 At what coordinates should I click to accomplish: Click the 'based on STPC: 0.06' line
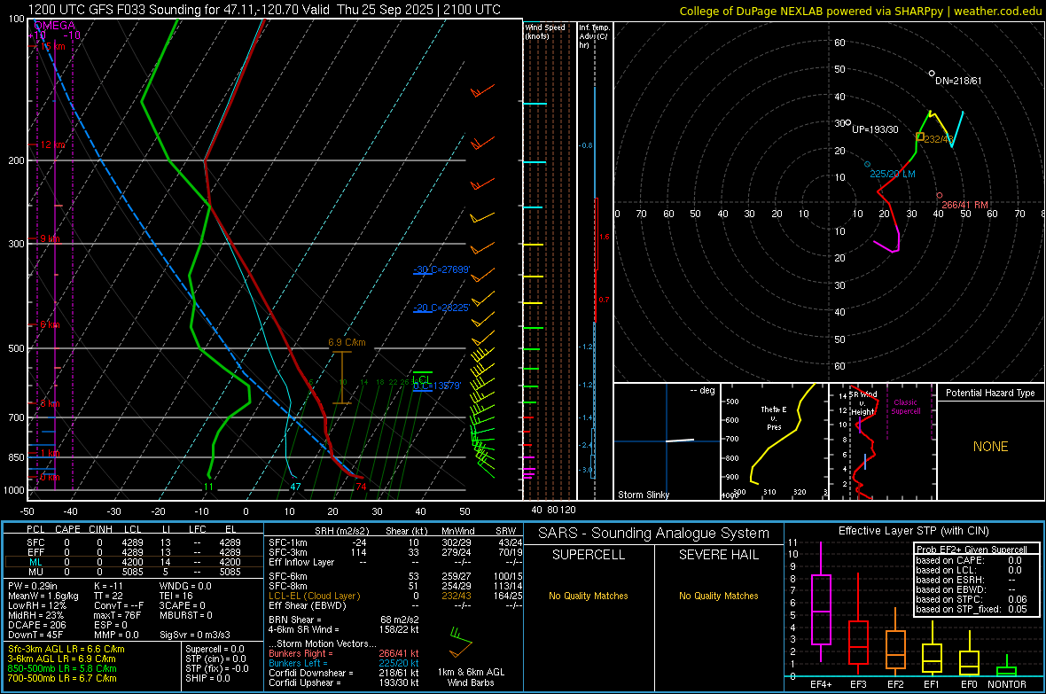point(972,599)
